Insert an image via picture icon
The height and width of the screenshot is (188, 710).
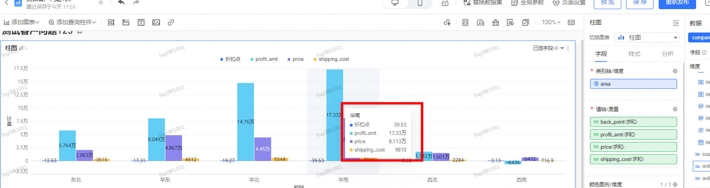[156, 23]
